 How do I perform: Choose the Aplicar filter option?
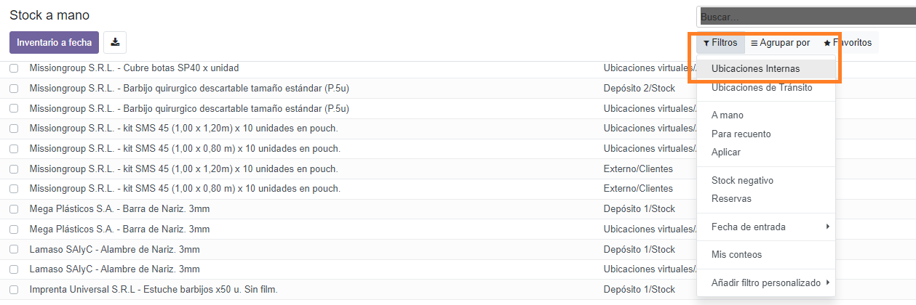coord(726,152)
